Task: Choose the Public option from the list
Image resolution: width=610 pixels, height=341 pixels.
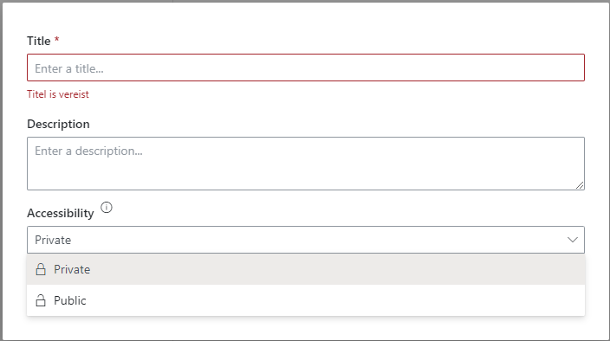Action: (x=306, y=300)
